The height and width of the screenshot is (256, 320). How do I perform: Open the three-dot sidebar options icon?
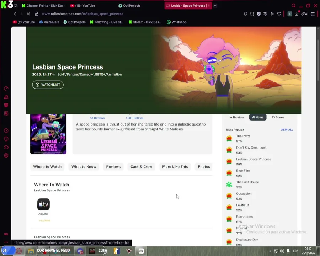tap(6, 242)
